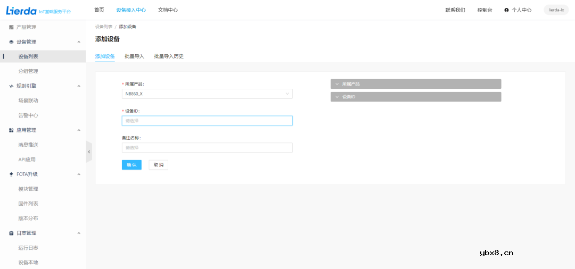575x269 pixels.
Task: Click the 取消 button
Action: 159,165
